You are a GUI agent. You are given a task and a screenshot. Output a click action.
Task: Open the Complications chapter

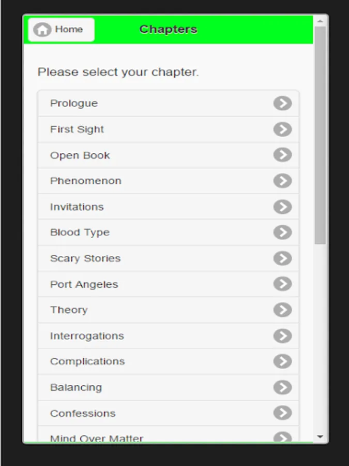(87, 361)
